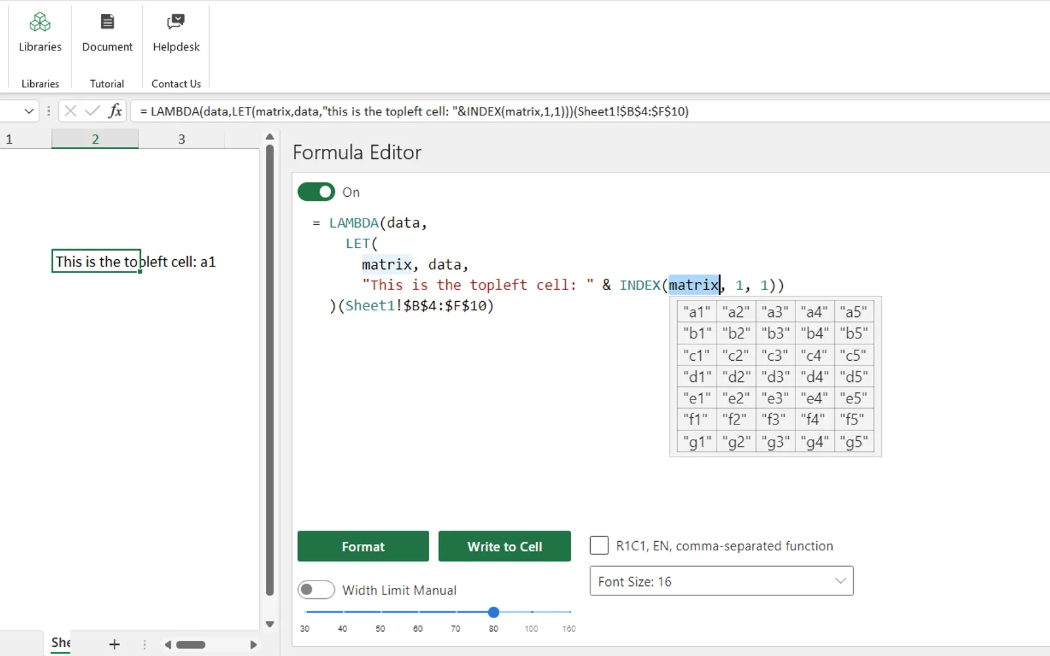Click inside the formula bar text
The height and width of the screenshot is (656, 1050).
click(414, 112)
